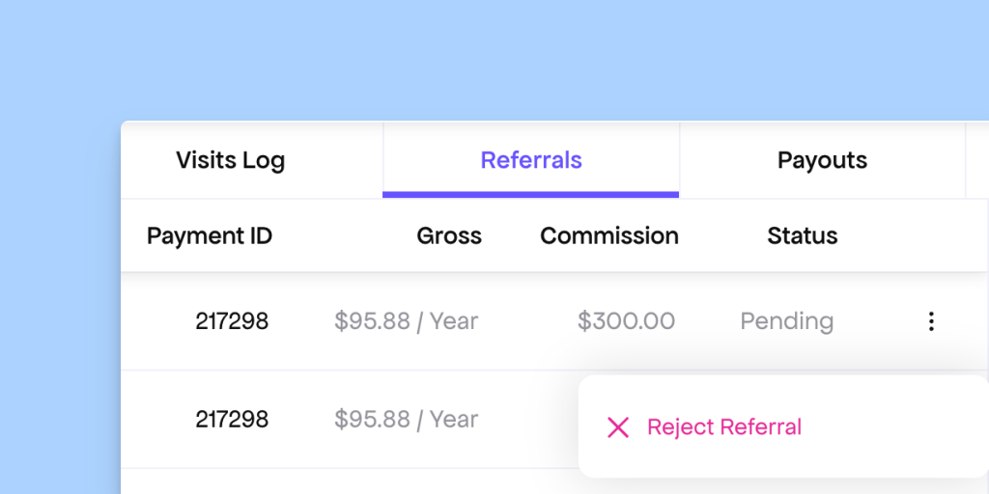Screen dimensions: 989x494
Task: Click the Payment ID column header
Action: click(x=210, y=235)
